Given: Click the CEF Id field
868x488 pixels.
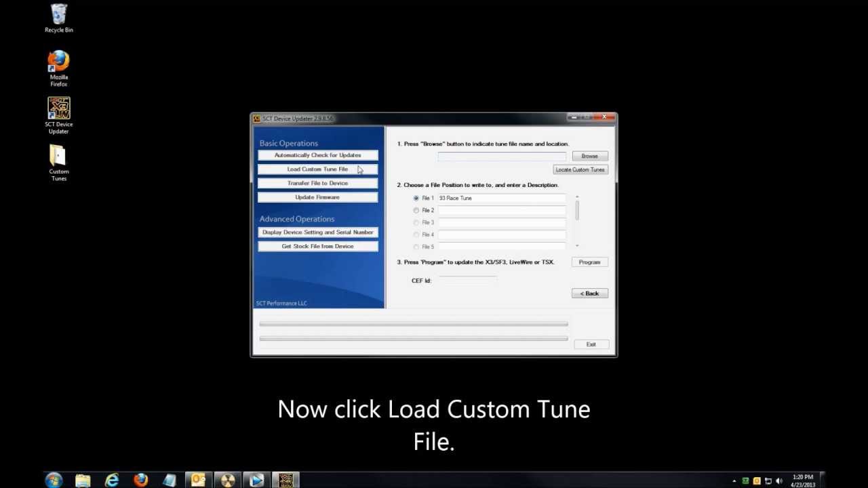Looking at the screenshot, I should (468, 280).
